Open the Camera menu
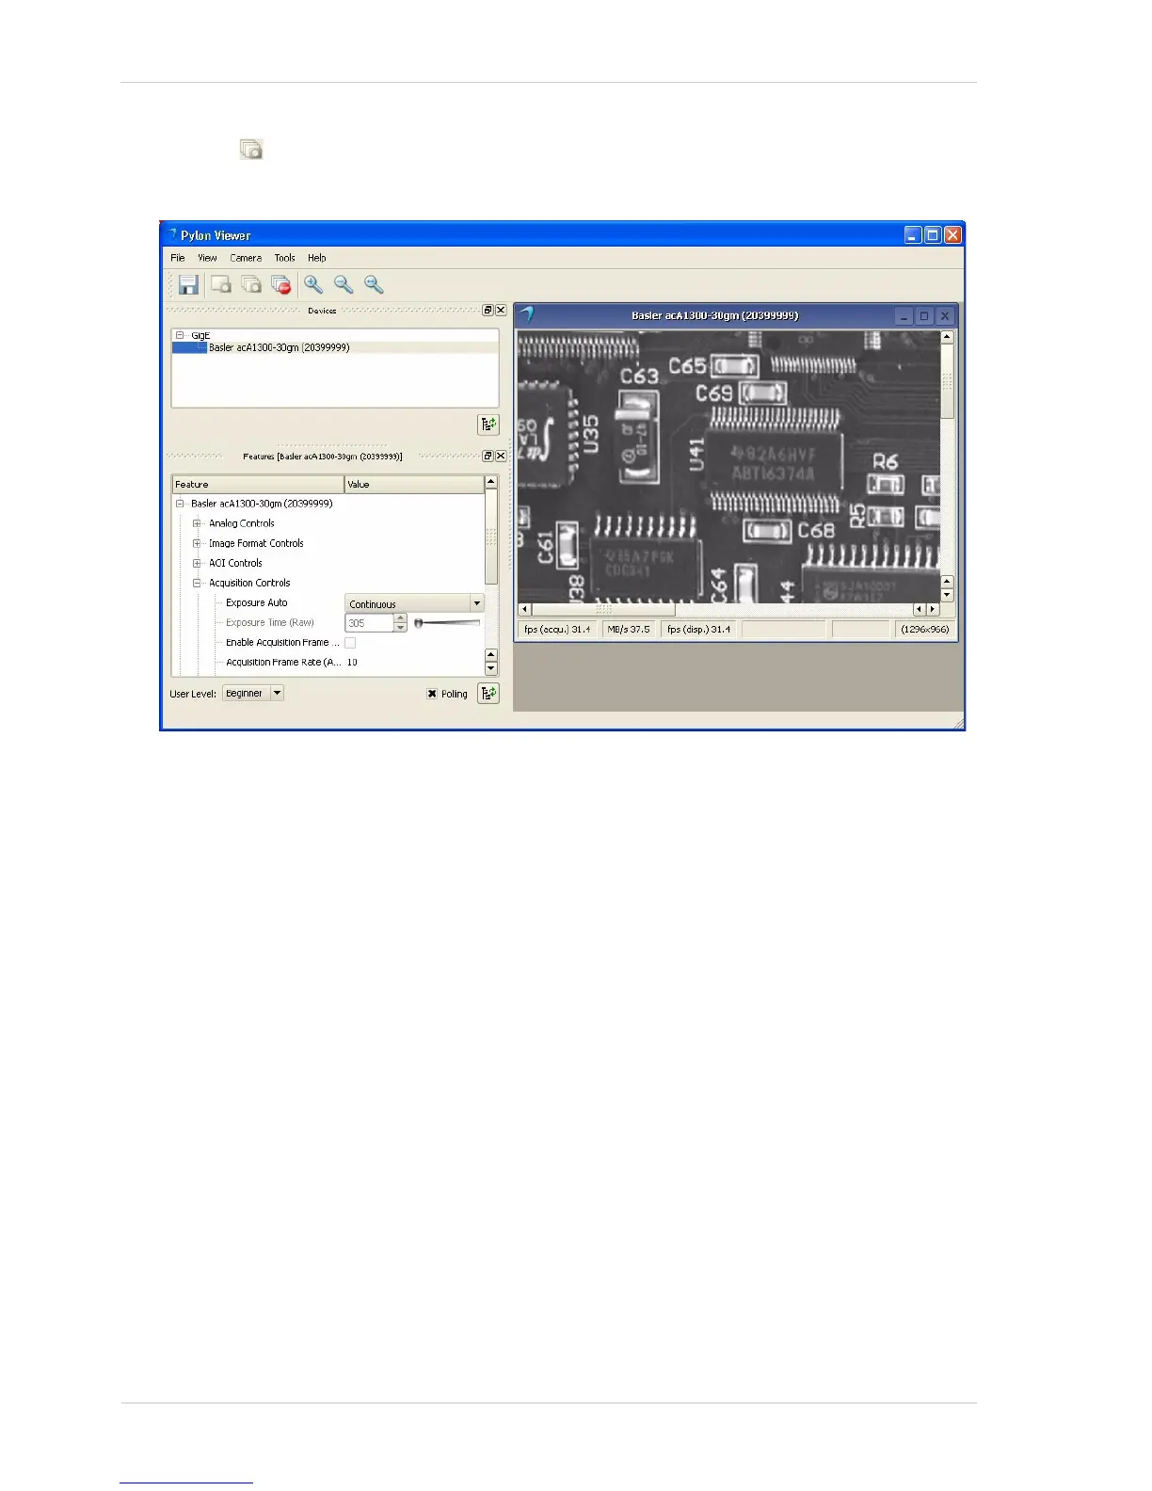The height and width of the screenshot is (1491, 1152). click(x=246, y=258)
